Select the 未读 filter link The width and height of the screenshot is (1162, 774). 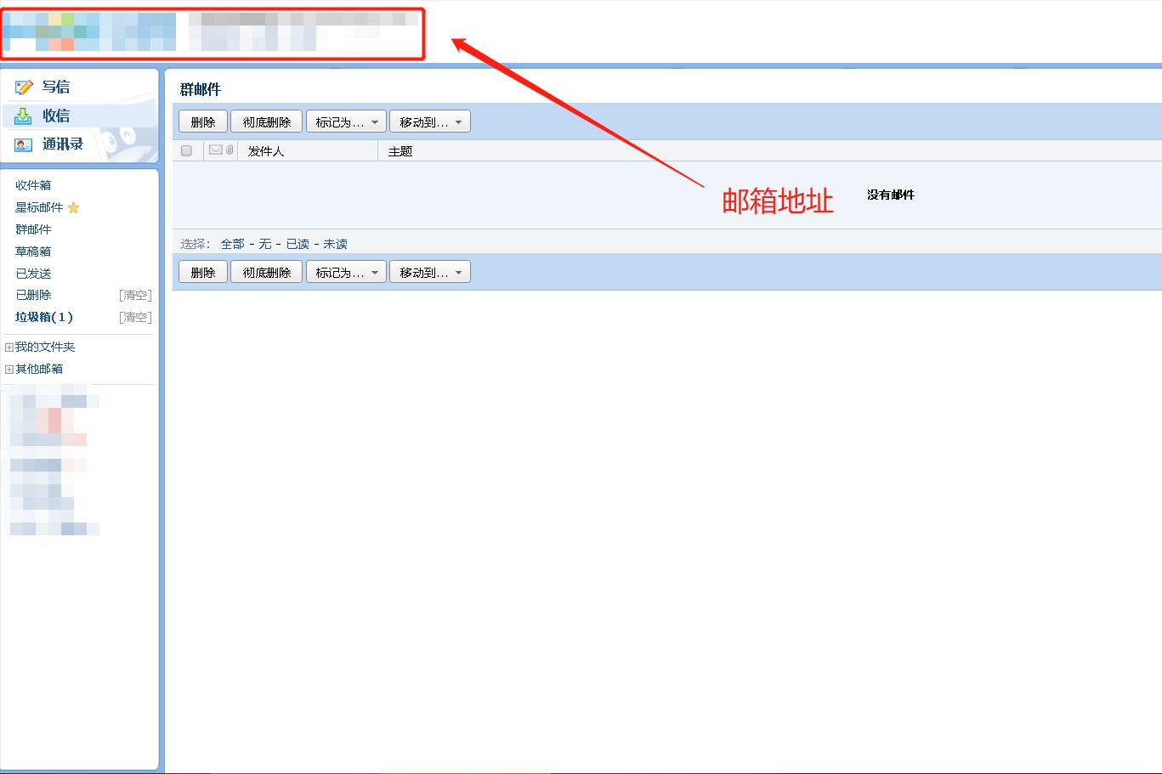tap(335, 244)
